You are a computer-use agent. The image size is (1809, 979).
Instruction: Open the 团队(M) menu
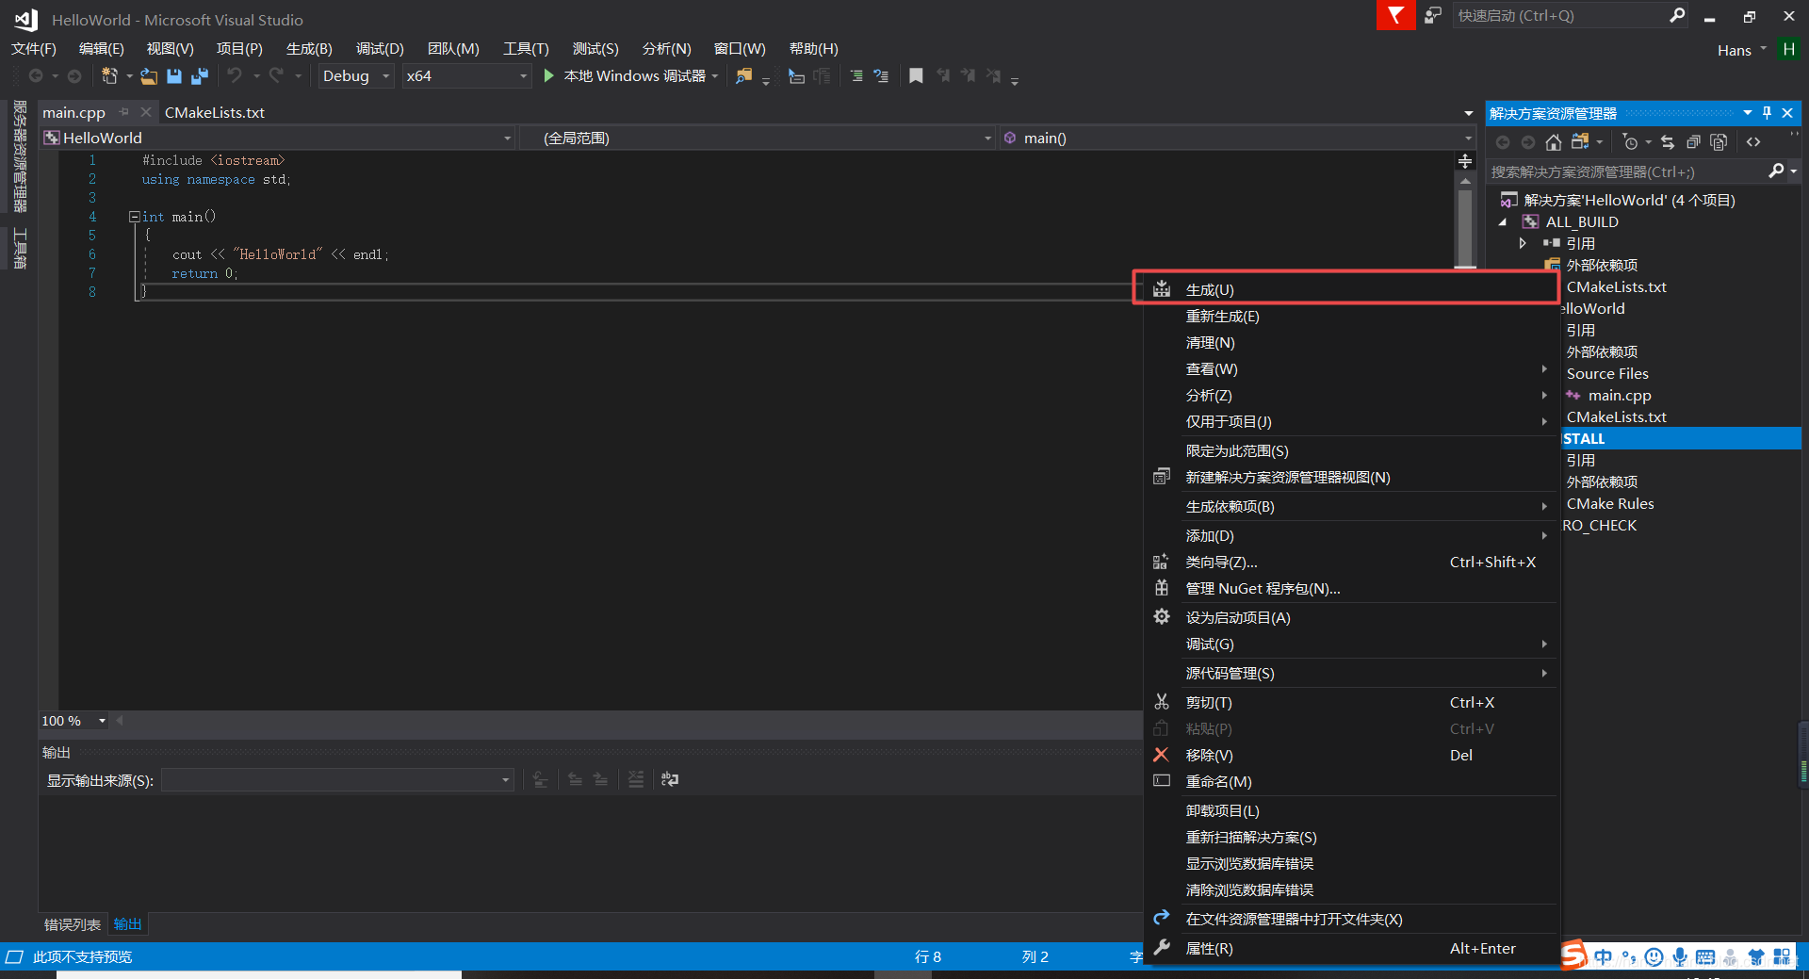click(453, 48)
